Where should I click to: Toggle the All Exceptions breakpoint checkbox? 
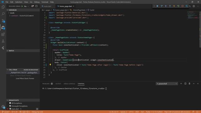click(x=10, y=103)
